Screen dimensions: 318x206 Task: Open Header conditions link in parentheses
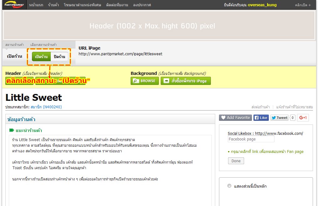pos(42,73)
